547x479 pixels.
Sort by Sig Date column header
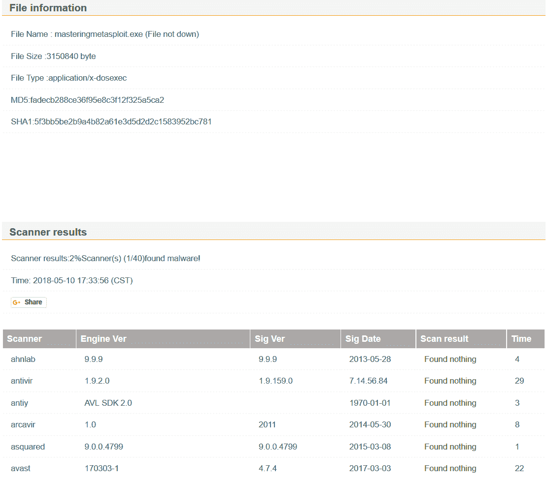(x=378, y=339)
